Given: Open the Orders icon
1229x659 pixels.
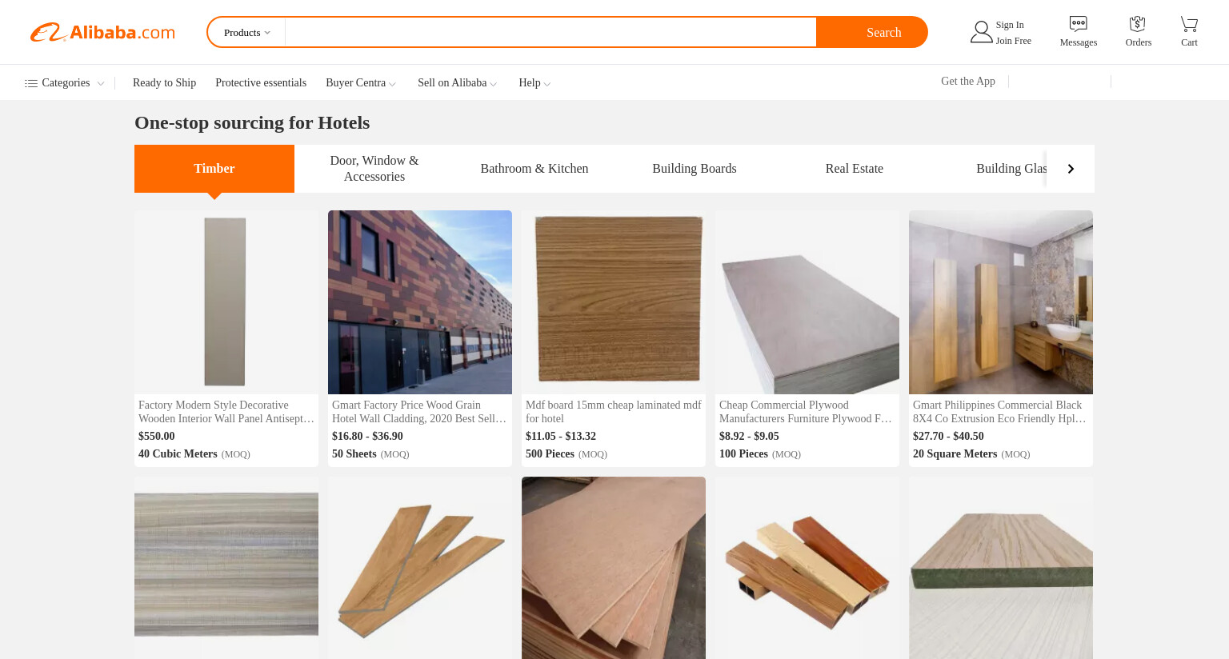Looking at the screenshot, I should 1138,24.
